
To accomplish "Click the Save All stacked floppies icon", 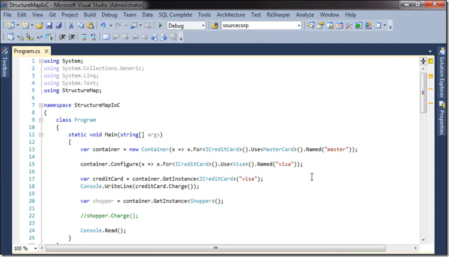I will coord(59,25).
